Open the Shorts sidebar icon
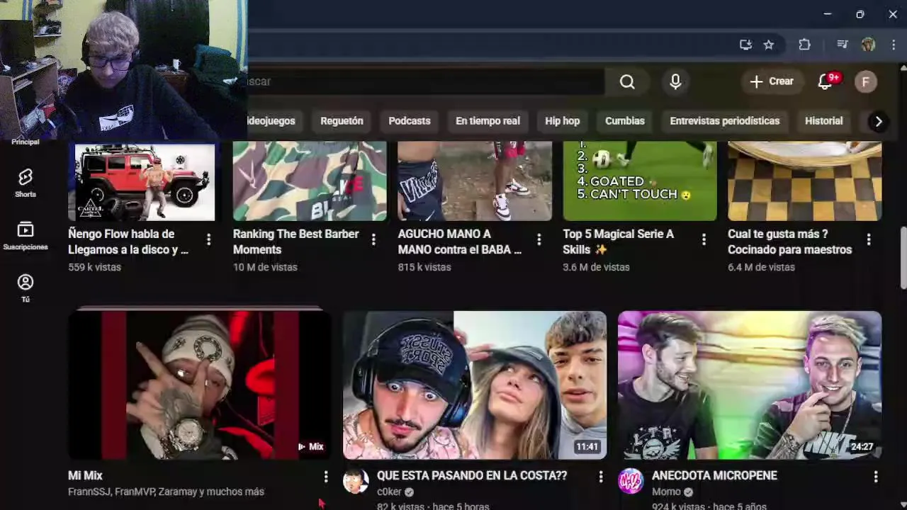This screenshot has width=907, height=510. click(x=26, y=183)
